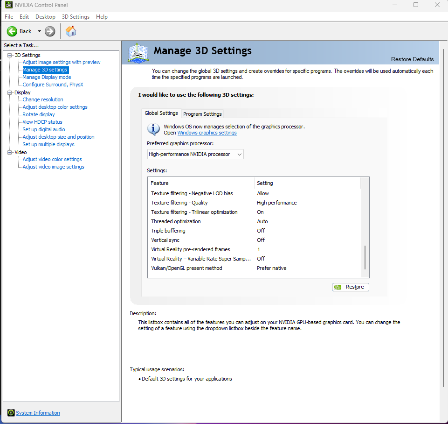Viewport: 448px width, 424px height.
Task: Click the NVIDIA Control Panel title icon
Action: (9, 5)
